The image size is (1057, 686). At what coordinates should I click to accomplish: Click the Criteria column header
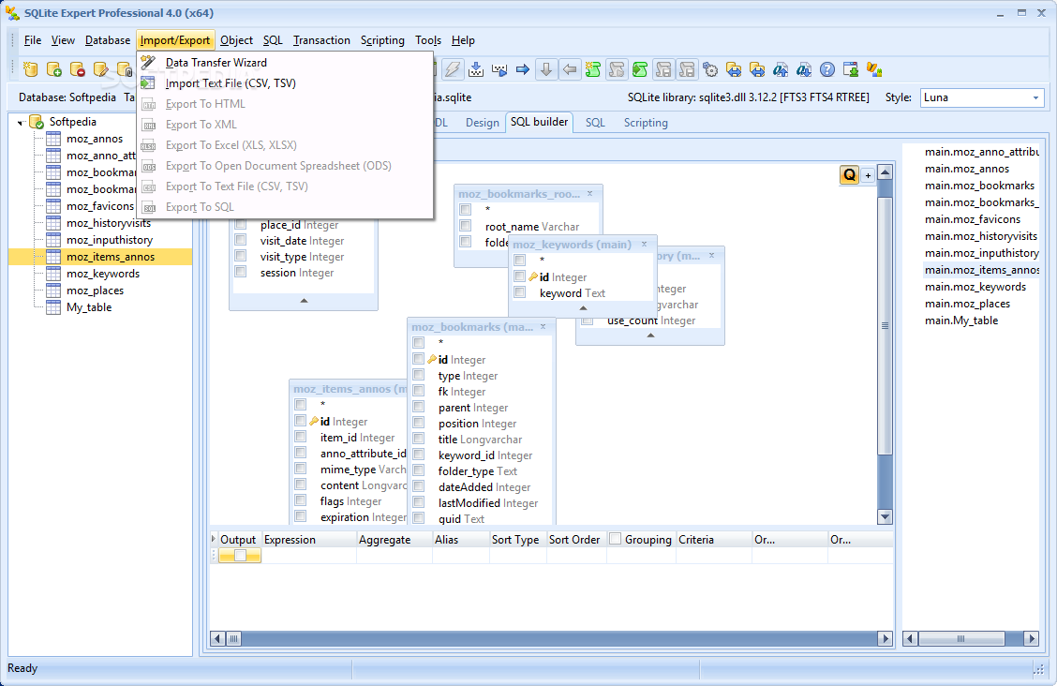coord(714,539)
